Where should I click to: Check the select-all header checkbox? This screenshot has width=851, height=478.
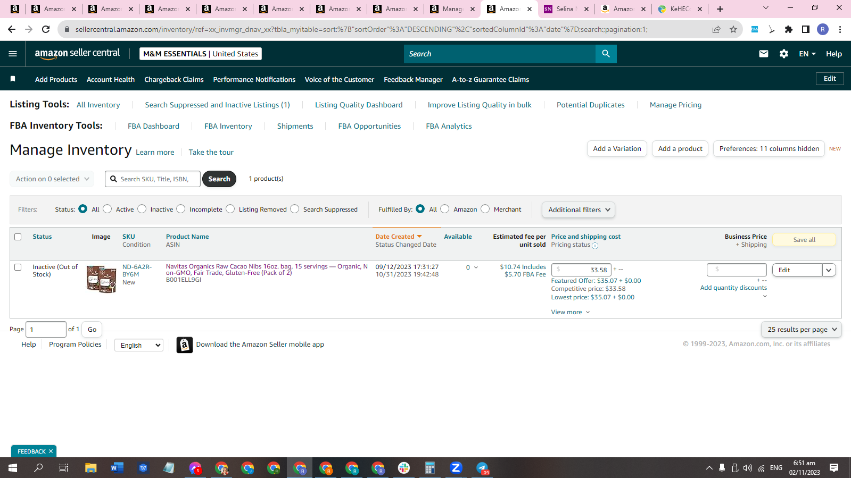tap(18, 237)
